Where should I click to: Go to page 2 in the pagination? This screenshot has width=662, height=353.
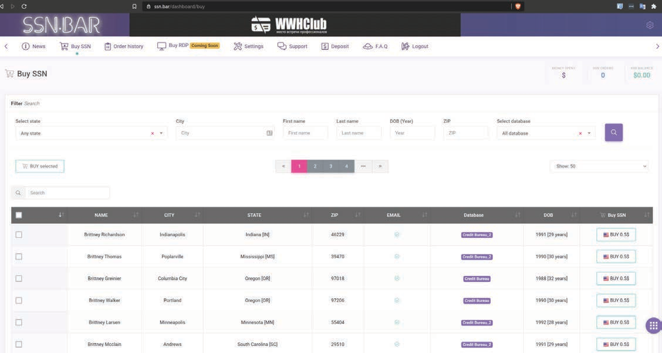point(315,166)
